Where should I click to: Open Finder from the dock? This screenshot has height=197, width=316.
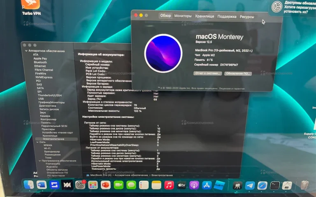29,185
